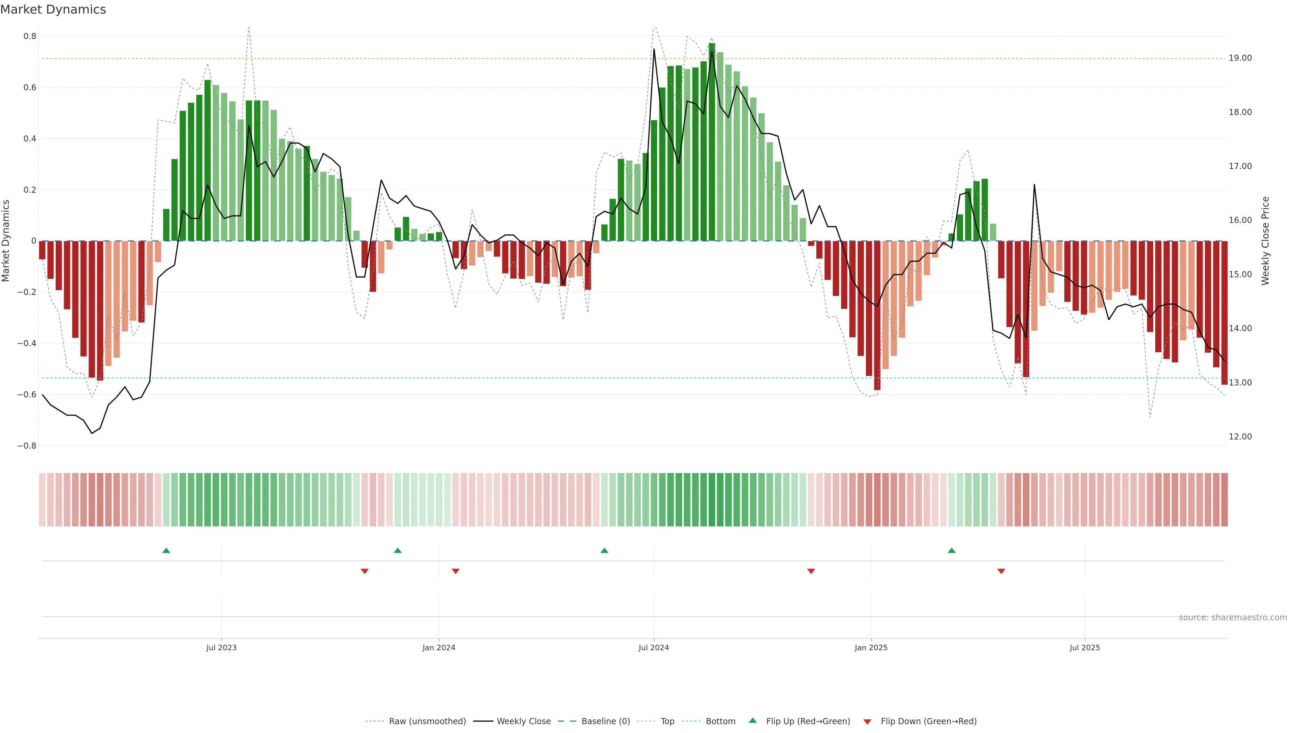Click the green flip-up triangle before Jul 2024
The width and height of the screenshot is (1304, 733).
tap(604, 550)
